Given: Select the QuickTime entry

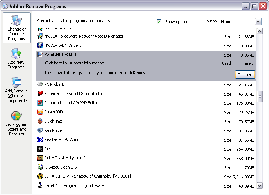Looking at the screenshot, I should [146, 121].
